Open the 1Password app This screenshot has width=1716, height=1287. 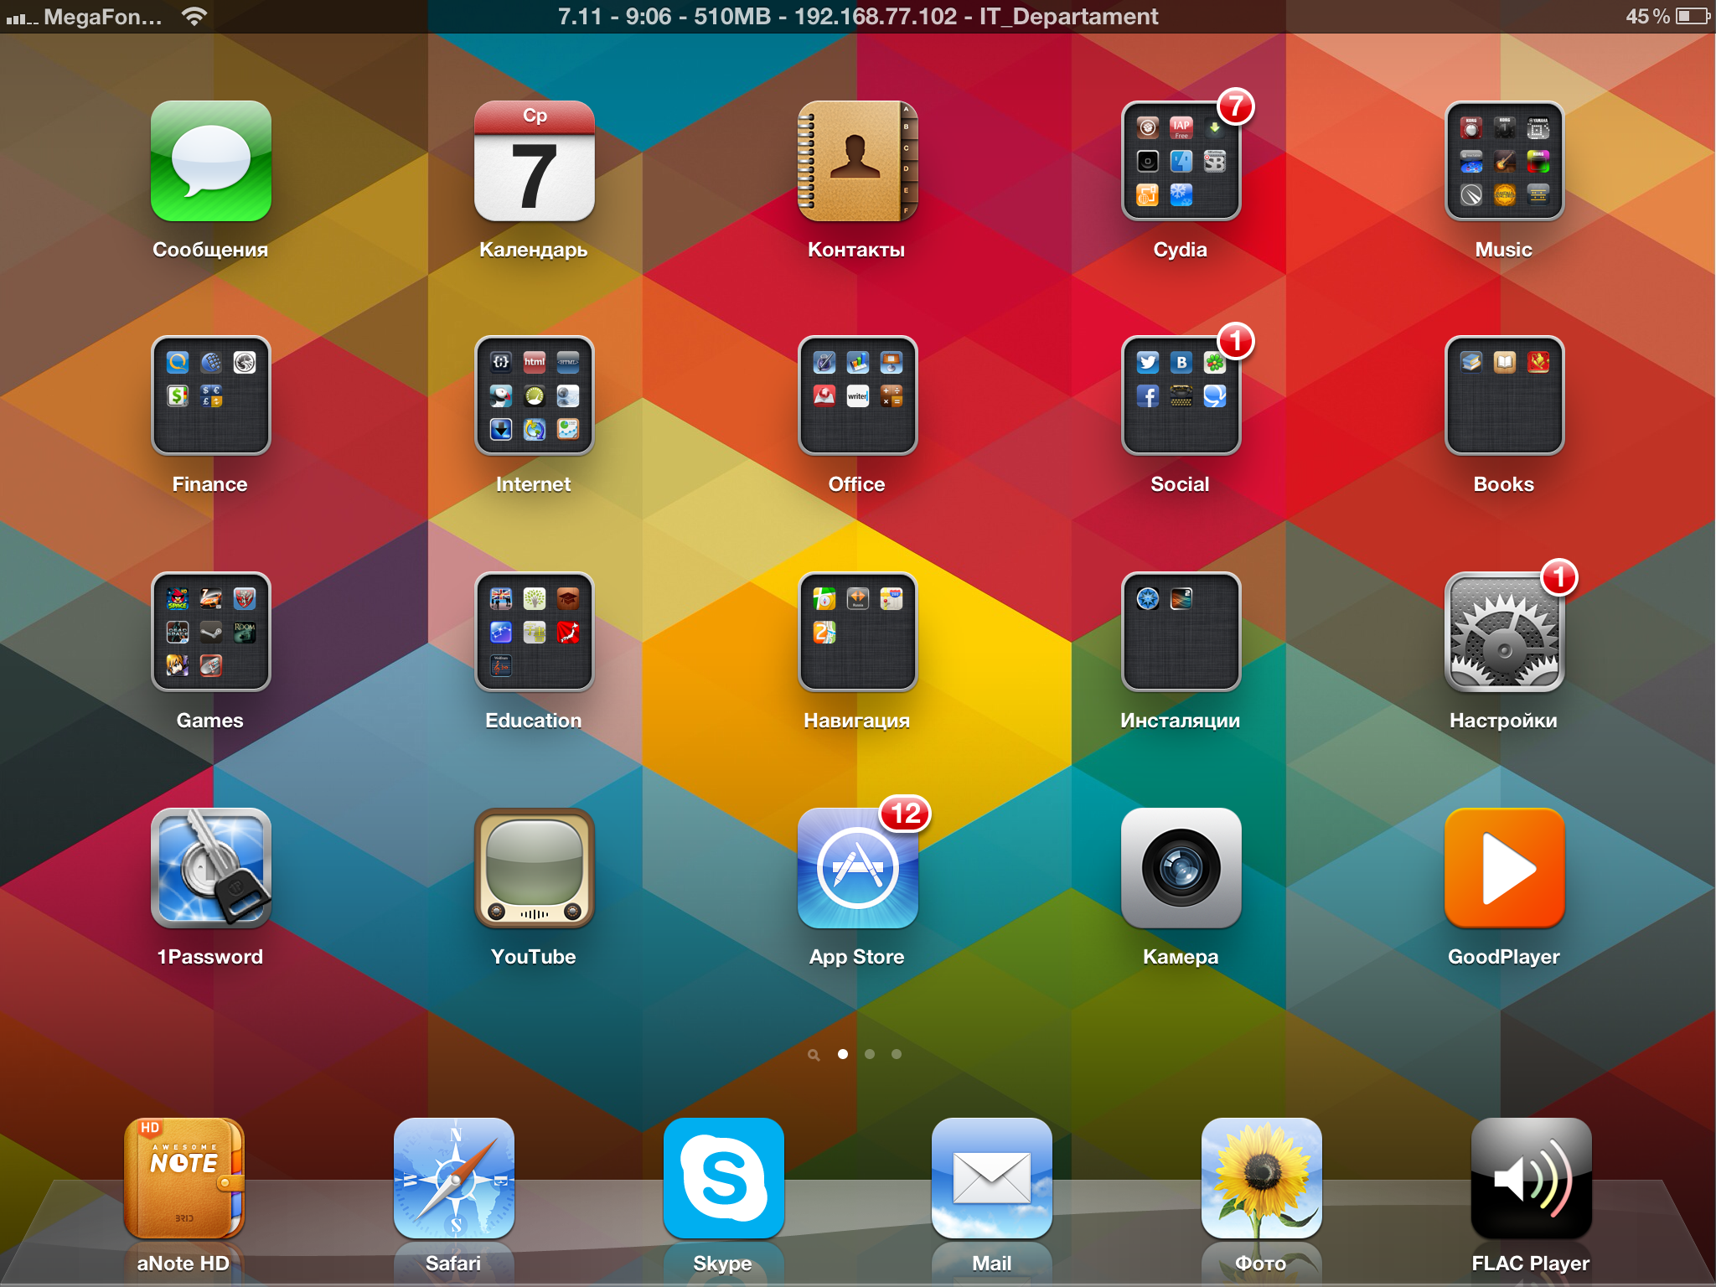pyautogui.click(x=210, y=868)
